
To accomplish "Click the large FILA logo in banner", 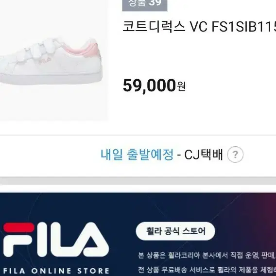I will [x=56, y=240].
